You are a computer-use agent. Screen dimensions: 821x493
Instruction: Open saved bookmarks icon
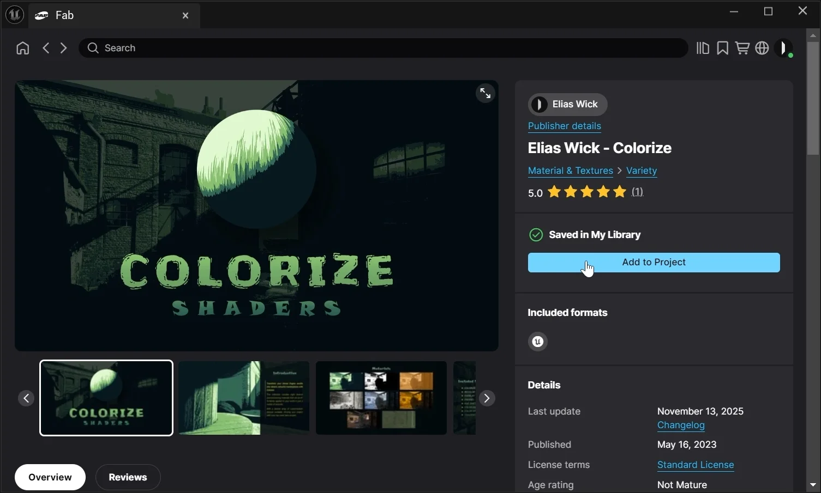pyautogui.click(x=722, y=48)
